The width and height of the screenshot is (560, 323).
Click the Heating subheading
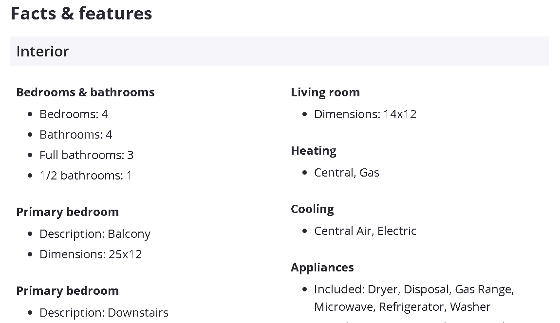[314, 151]
